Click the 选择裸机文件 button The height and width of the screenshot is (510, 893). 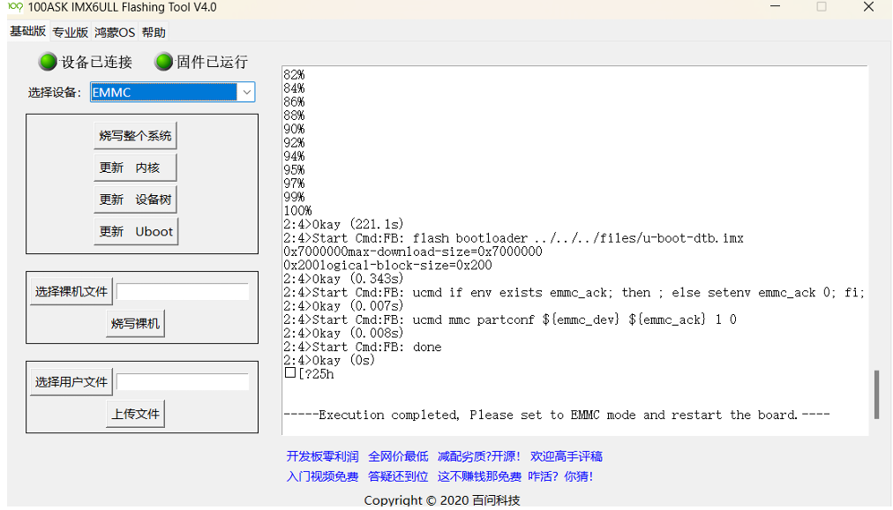pyautogui.click(x=71, y=291)
